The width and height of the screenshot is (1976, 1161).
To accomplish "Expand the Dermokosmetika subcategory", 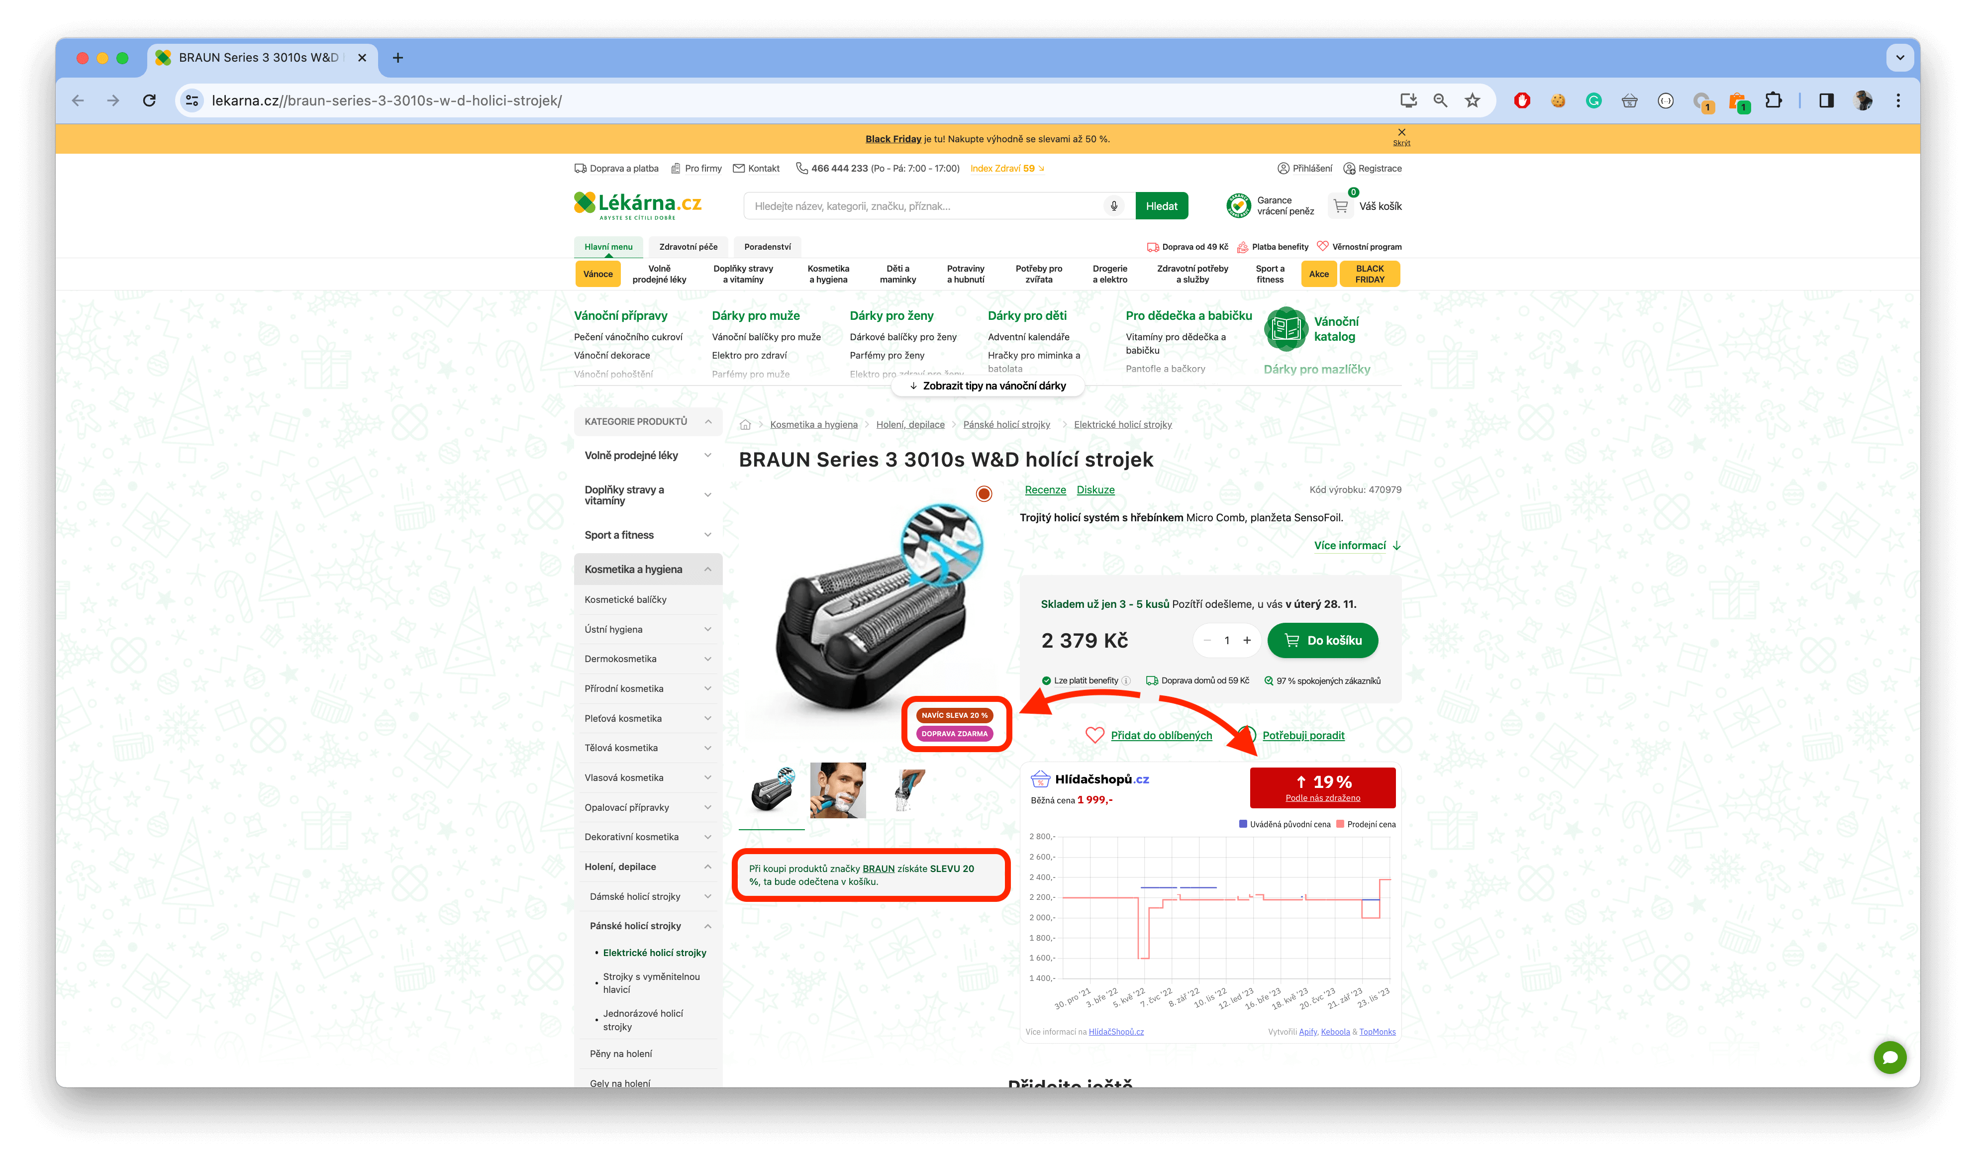I will point(708,659).
